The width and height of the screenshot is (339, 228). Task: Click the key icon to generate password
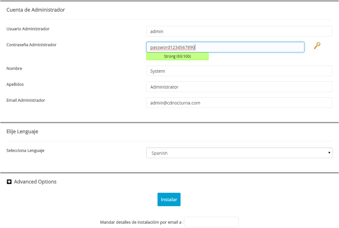(317, 46)
